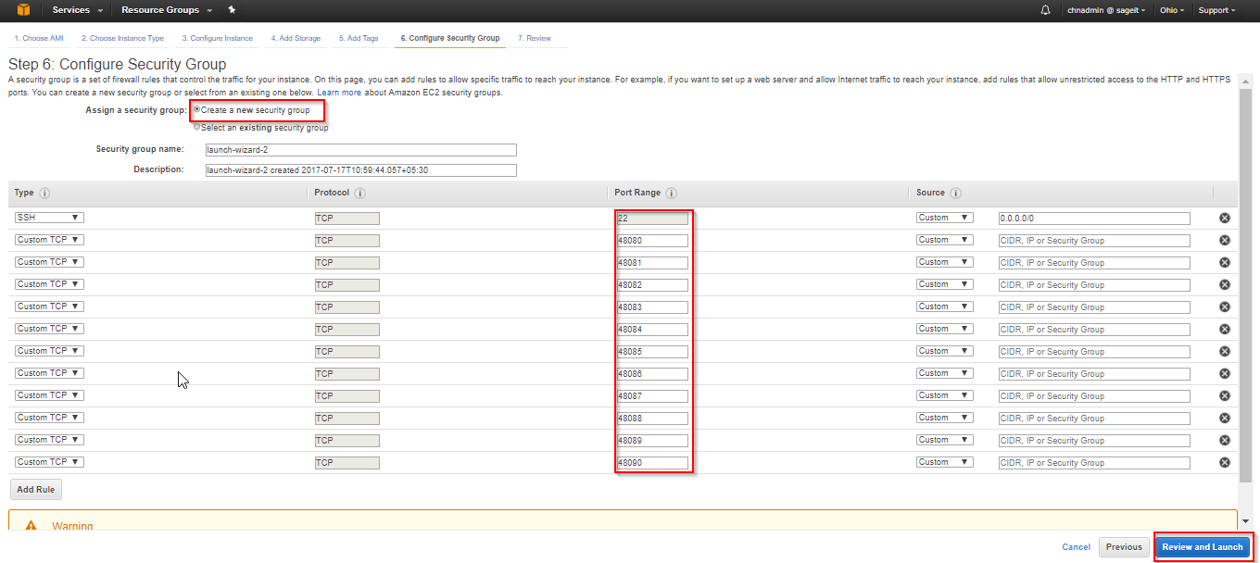Click the pin shortcut icon in navbar
The width and height of the screenshot is (1260, 563).
232,10
